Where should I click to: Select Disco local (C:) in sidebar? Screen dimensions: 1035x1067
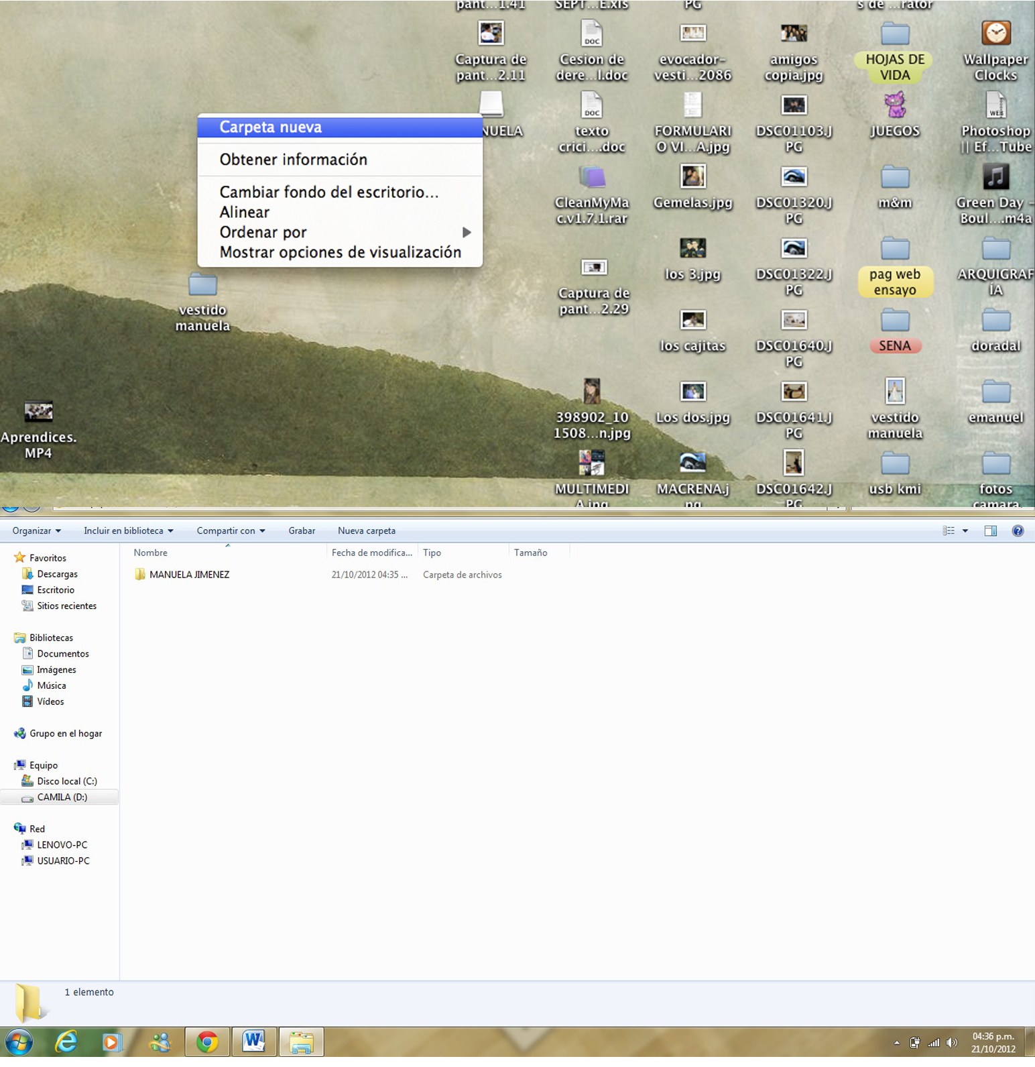tap(67, 781)
